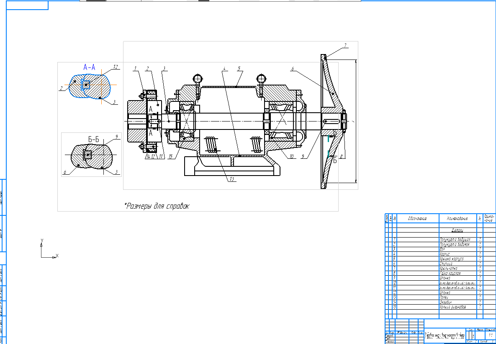The height and width of the screenshot is (344, 496).
Task: Click the small frame box at top-left corner
Action: pyautogui.click(x=27, y=5)
